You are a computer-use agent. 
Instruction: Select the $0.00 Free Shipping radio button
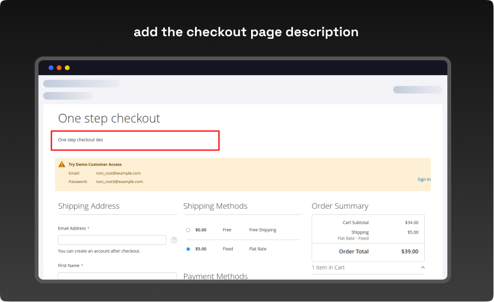coord(188,230)
